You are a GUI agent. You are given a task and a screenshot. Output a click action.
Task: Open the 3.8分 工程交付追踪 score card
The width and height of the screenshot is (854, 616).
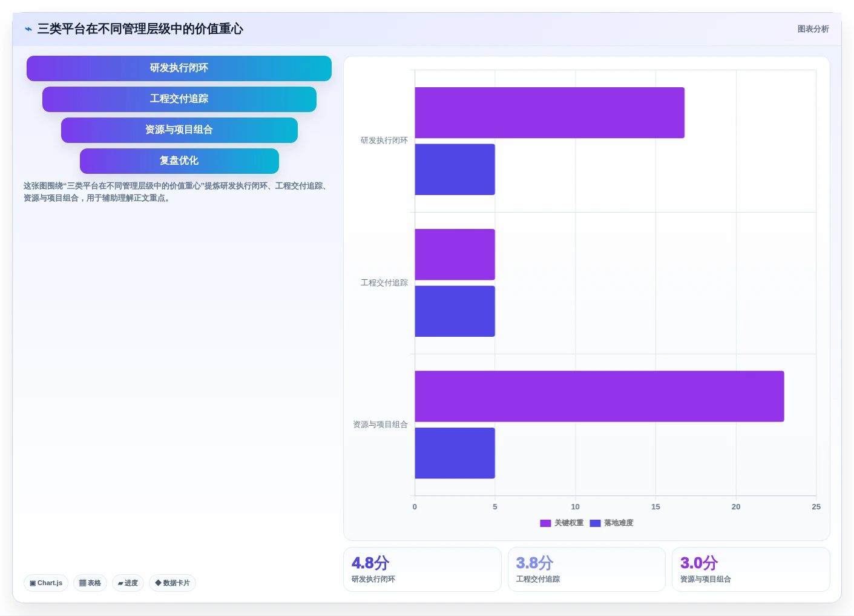[x=586, y=569]
